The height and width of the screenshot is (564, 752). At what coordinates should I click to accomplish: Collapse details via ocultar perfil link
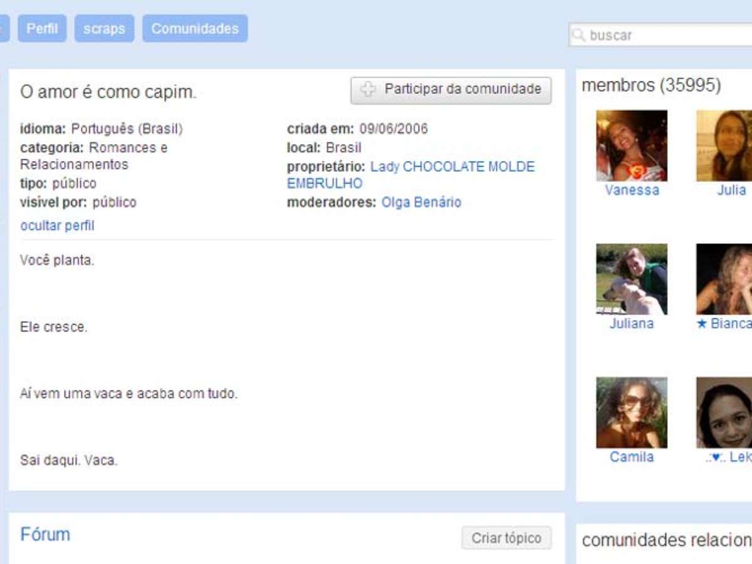coord(57,226)
